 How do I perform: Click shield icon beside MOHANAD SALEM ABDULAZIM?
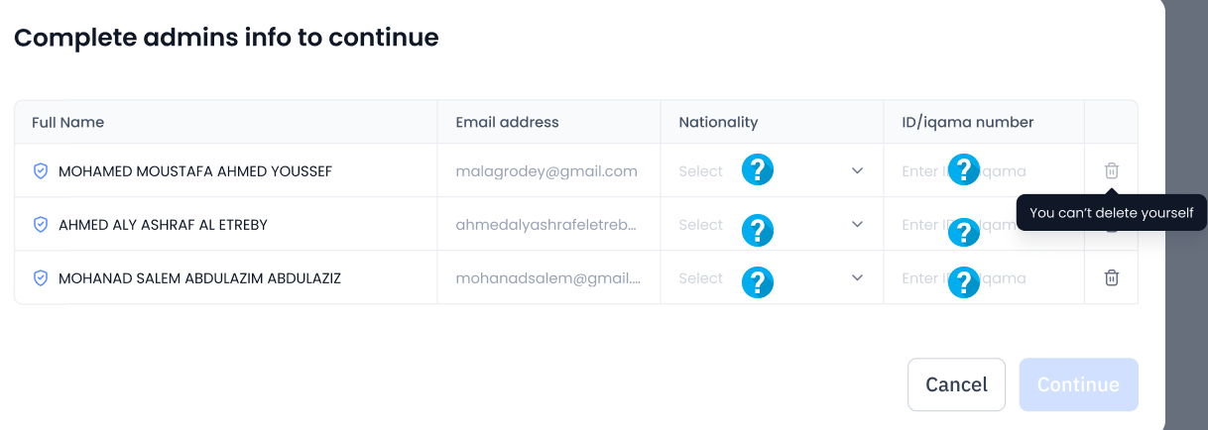point(41,278)
